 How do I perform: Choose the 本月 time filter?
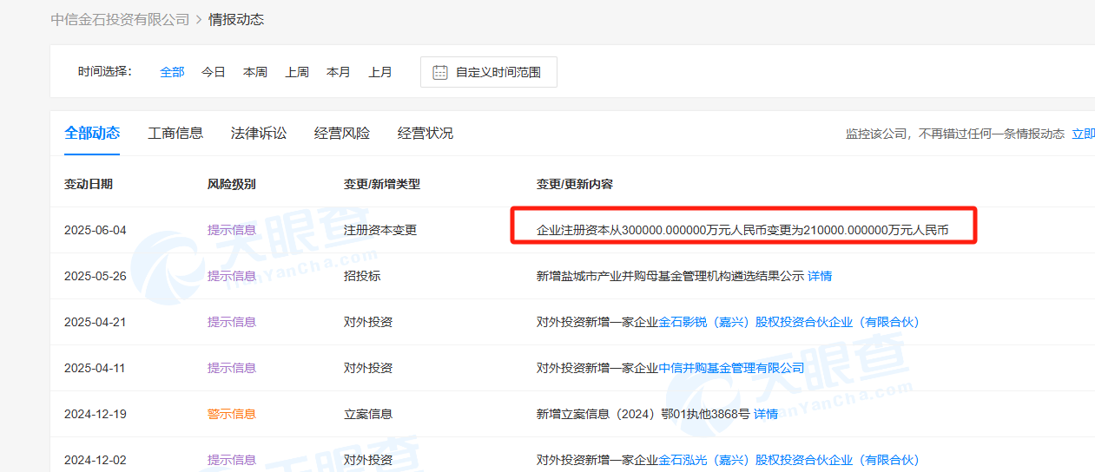coord(339,72)
